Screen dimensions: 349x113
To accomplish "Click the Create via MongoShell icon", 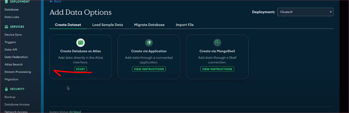I will click(217, 43).
